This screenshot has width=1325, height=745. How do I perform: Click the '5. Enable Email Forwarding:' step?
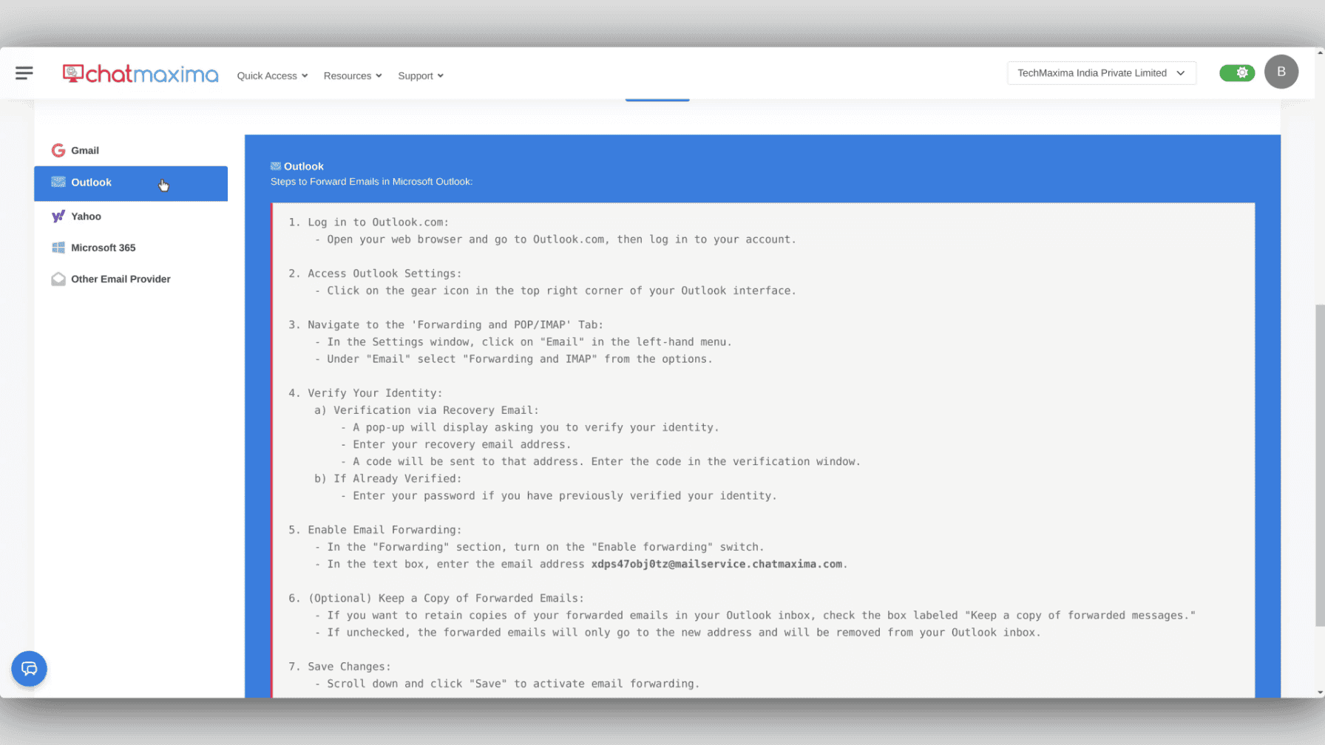point(375,530)
